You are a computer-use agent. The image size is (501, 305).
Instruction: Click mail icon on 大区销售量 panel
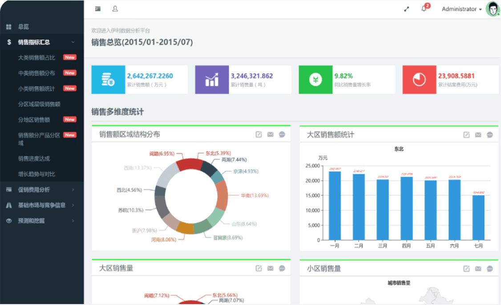pos(271,268)
